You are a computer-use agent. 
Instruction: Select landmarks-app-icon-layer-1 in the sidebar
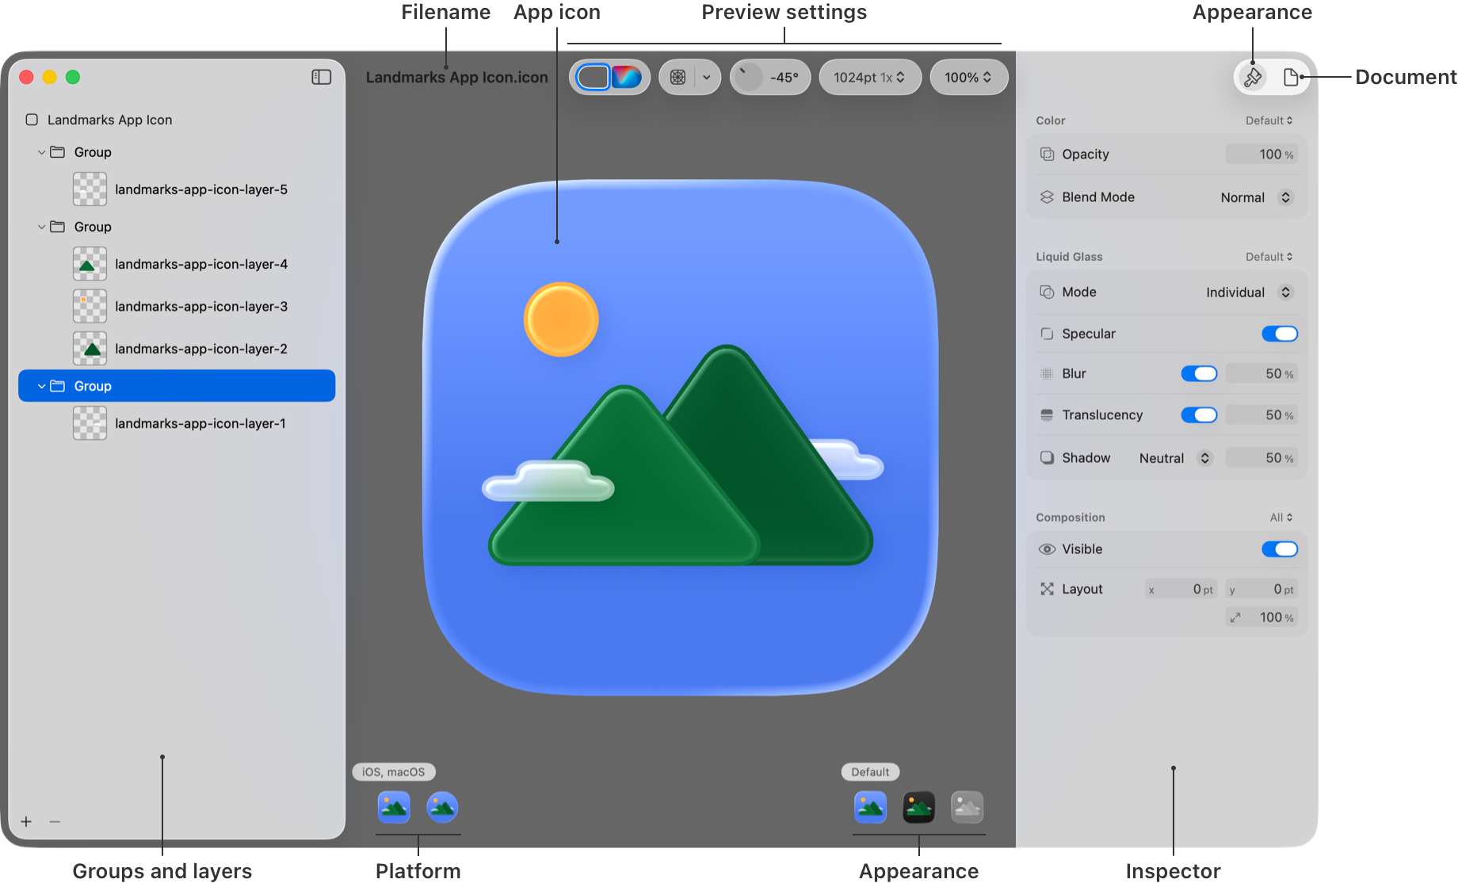(x=177, y=423)
